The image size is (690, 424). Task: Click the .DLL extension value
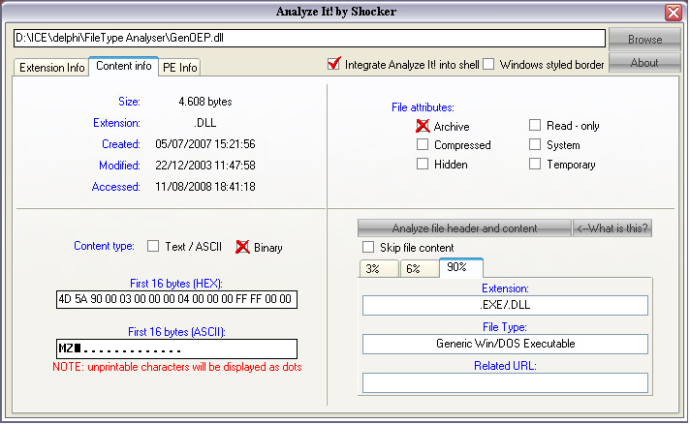205,123
